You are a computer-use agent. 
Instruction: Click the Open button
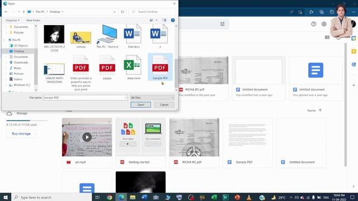tap(140, 104)
